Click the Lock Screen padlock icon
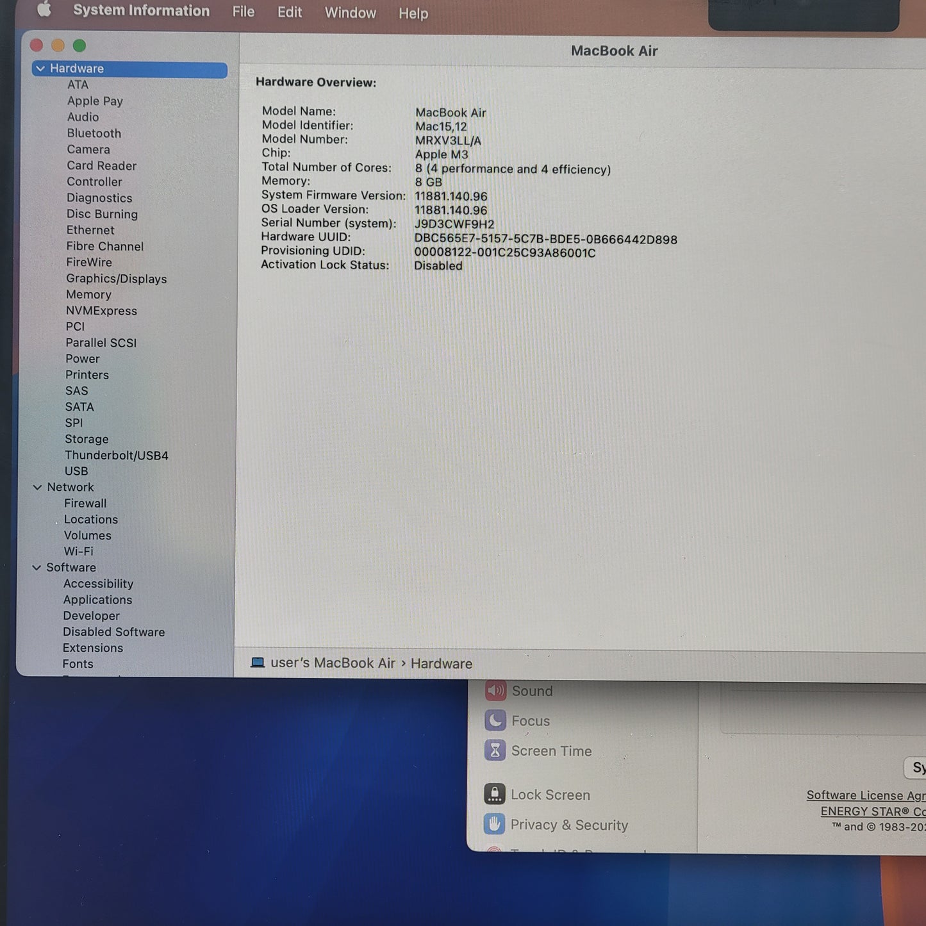Screen dimensions: 926x926 (494, 794)
